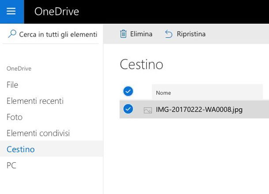Click the Elimina trash can icon

coord(123,34)
